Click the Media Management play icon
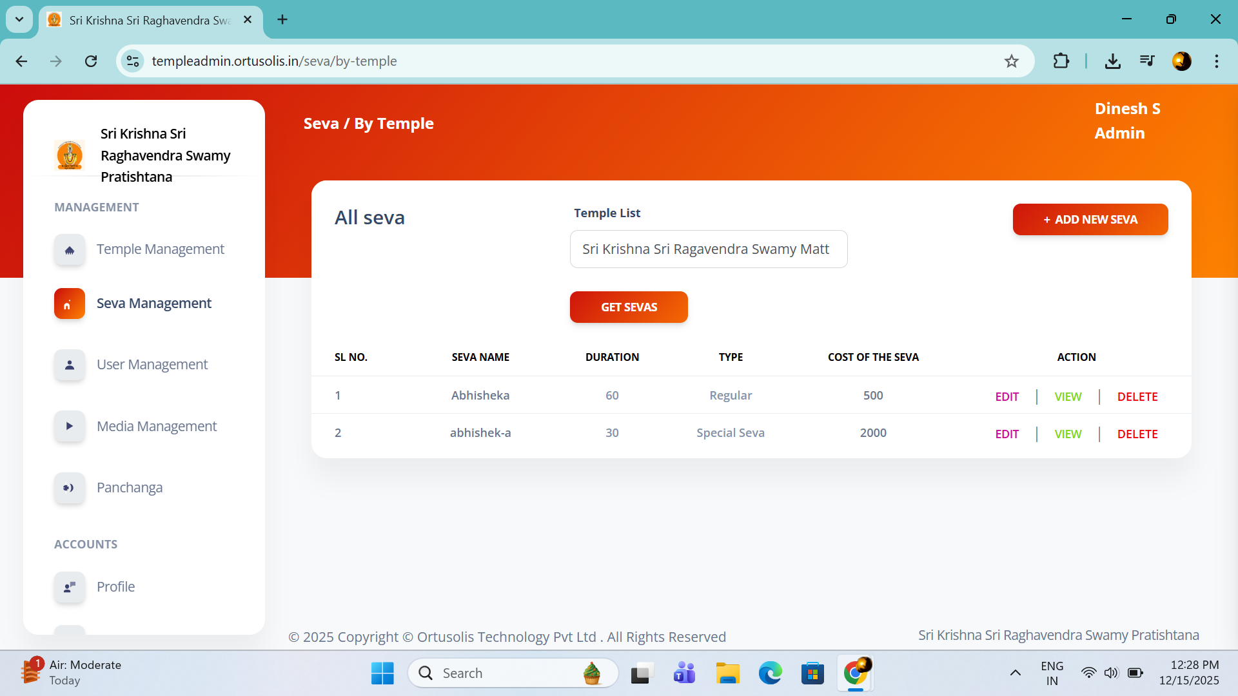This screenshot has height=696, width=1238. (x=70, y=426)
